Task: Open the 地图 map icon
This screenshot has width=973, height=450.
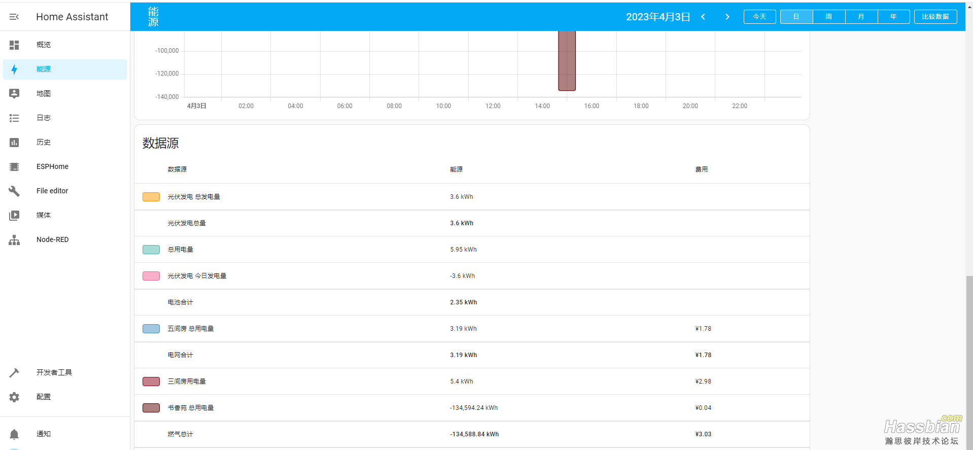Action: click(14, 94)
